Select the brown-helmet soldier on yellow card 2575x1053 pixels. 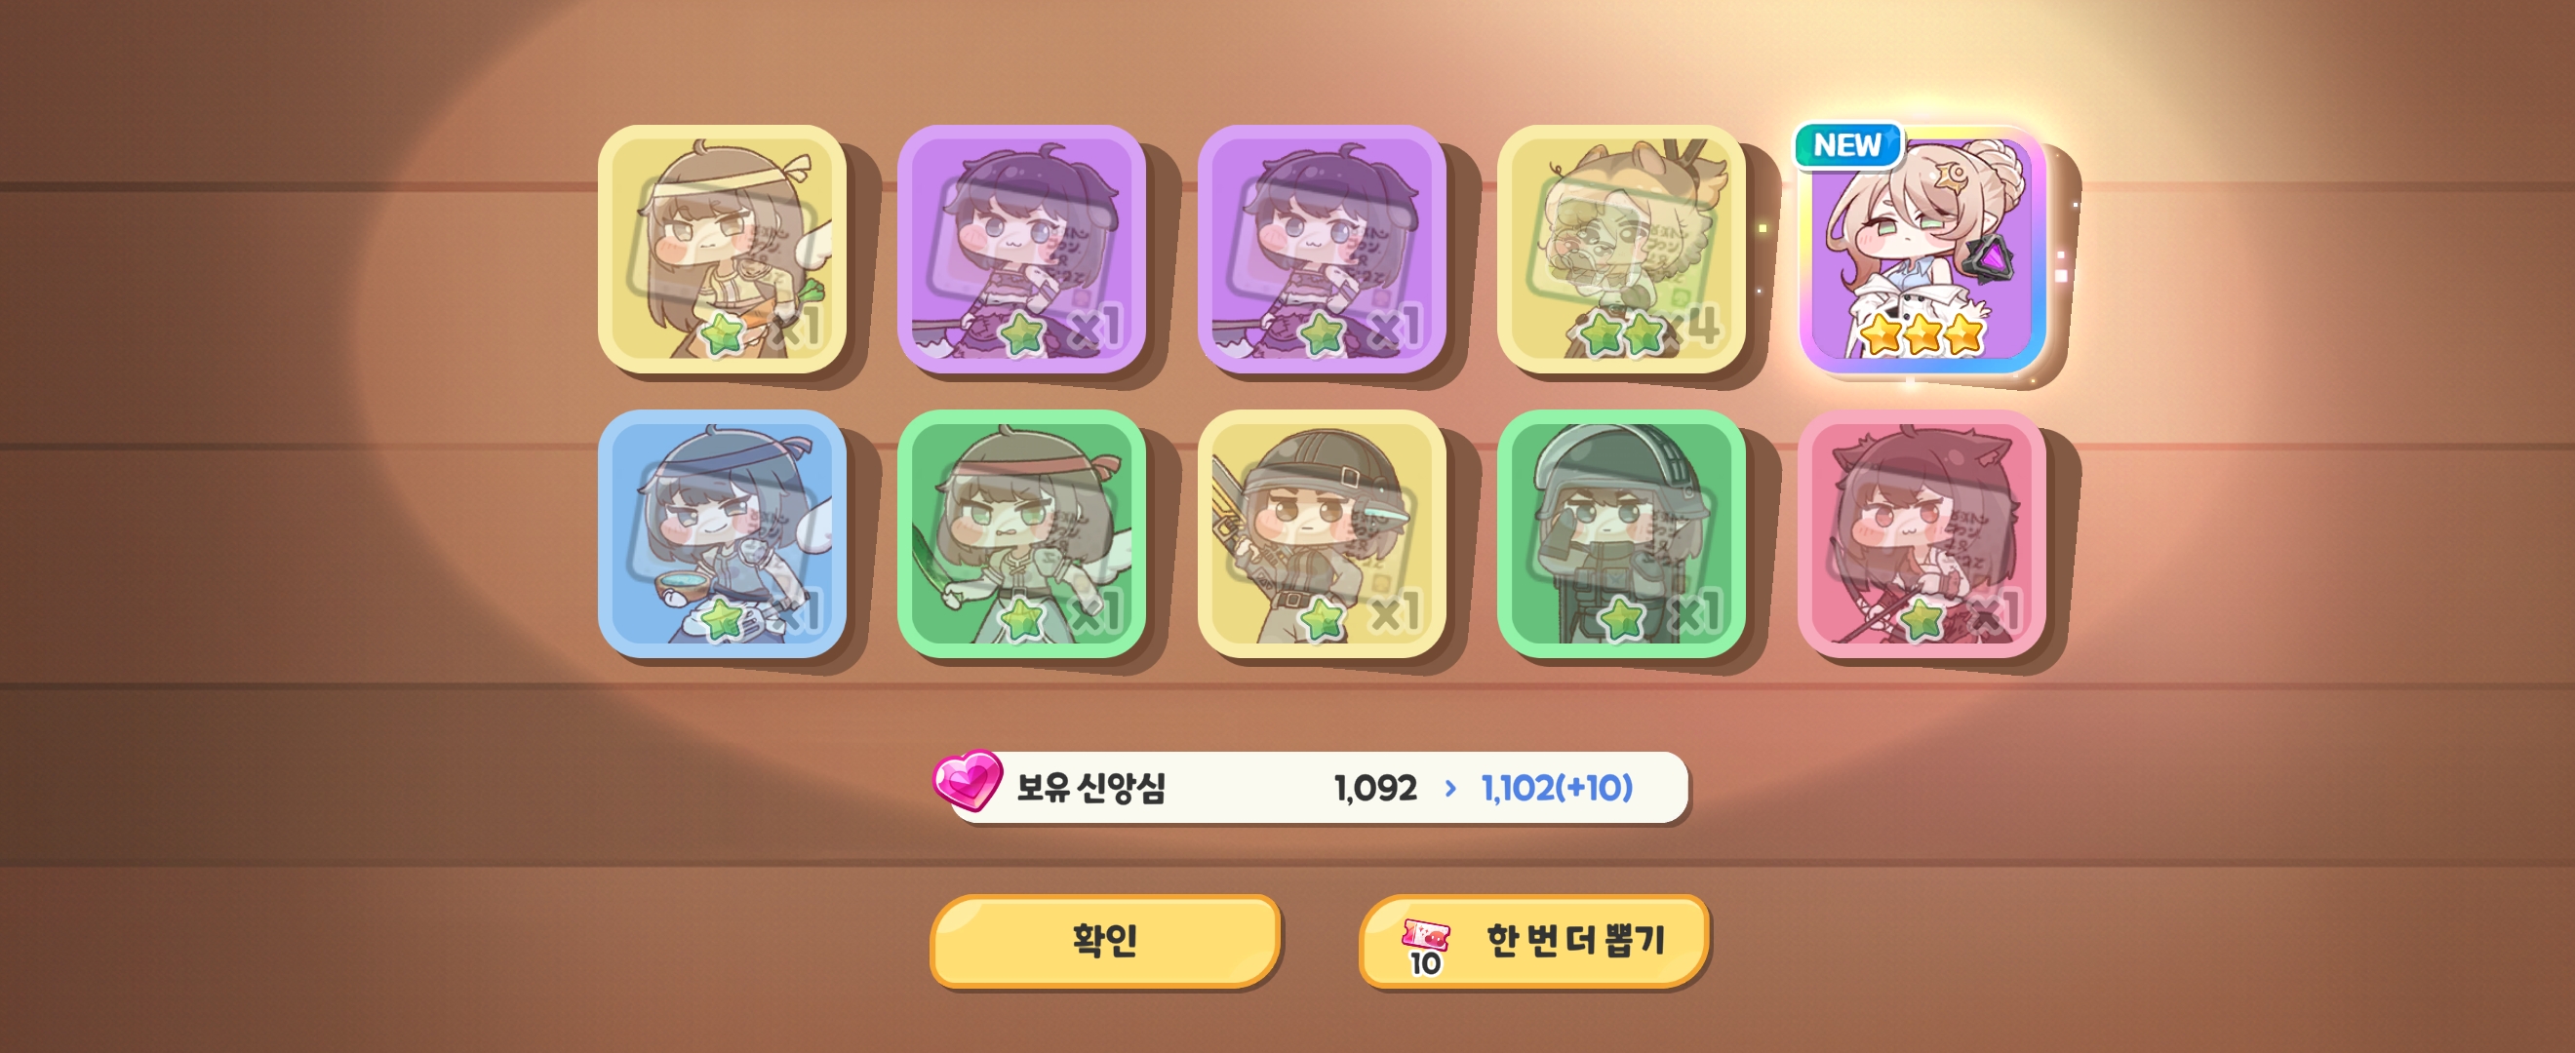click(1322, 533)
